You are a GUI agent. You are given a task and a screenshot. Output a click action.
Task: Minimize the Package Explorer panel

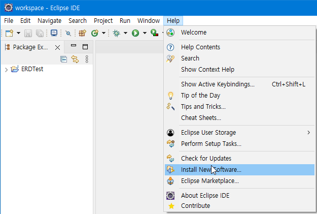[74, 45]
